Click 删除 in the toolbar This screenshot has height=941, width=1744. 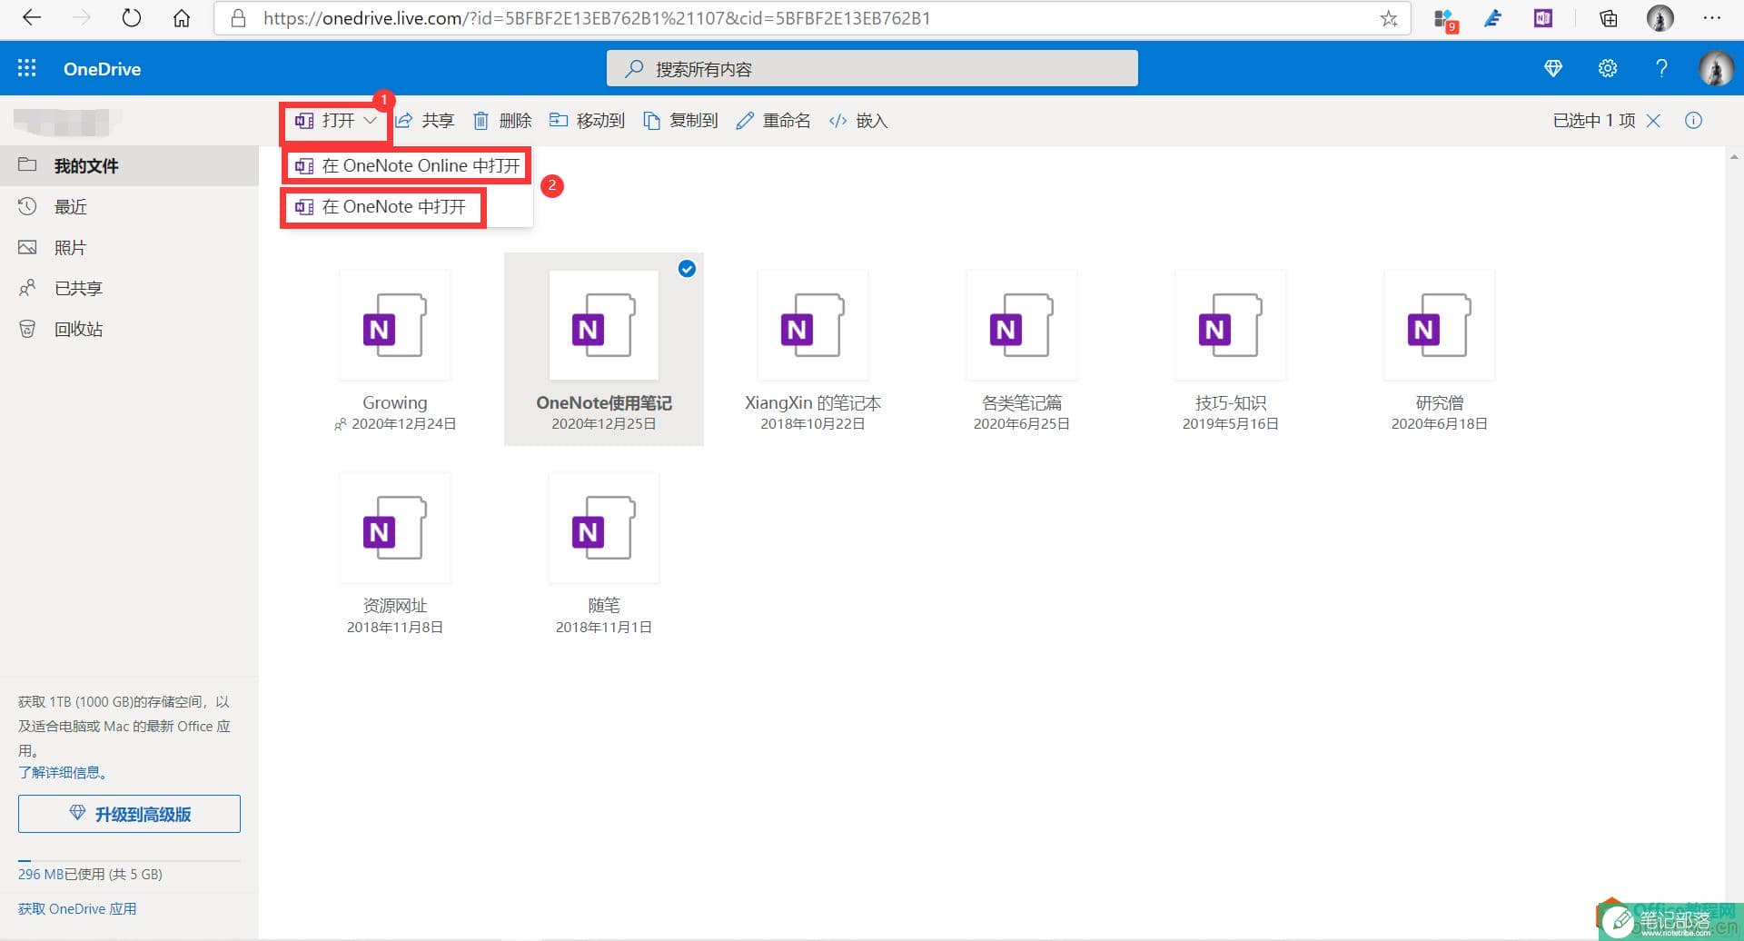(502, 121)
